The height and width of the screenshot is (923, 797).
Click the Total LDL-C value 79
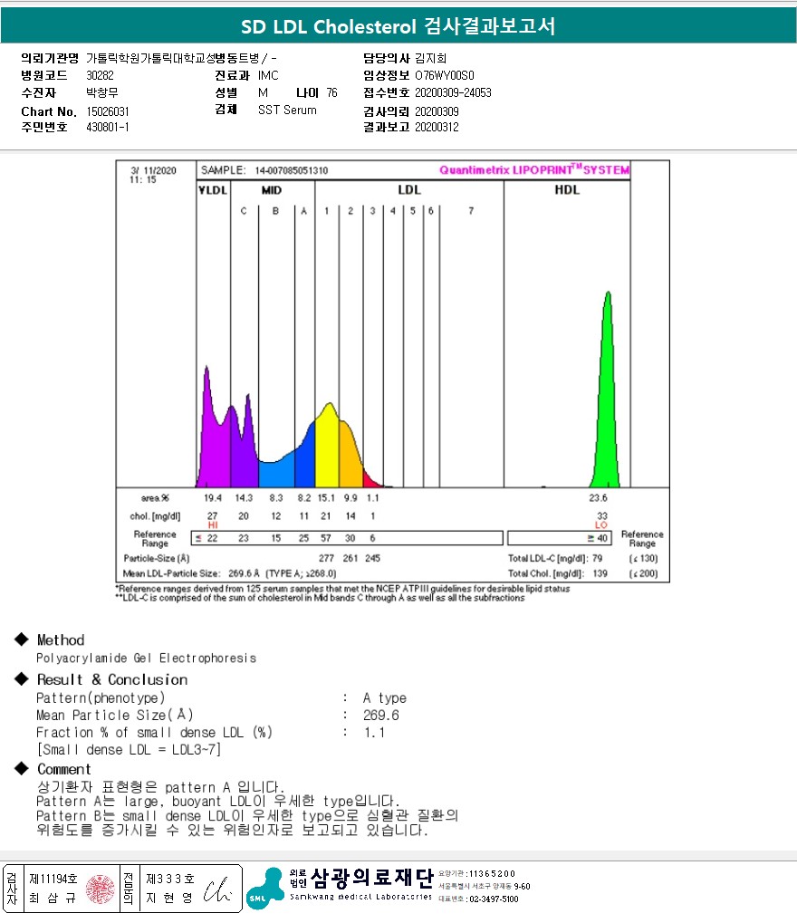(x=597, y=558)
